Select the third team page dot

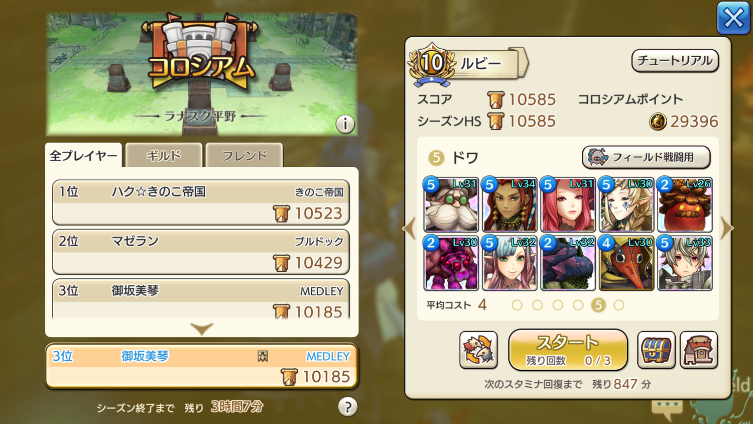pyautogui.click(x=558, y=305)
